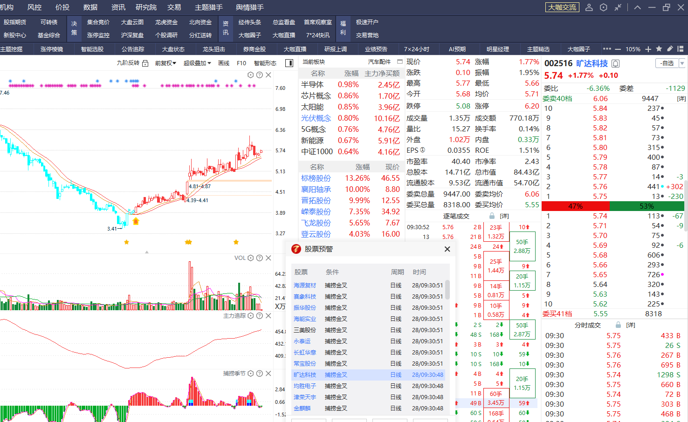Open the 机构 menu
The width and height of the screenshot is (688, 422).
click(7, 7)
